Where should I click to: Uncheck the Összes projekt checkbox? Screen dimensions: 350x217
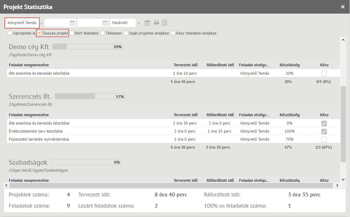click(x=40, y=33)
